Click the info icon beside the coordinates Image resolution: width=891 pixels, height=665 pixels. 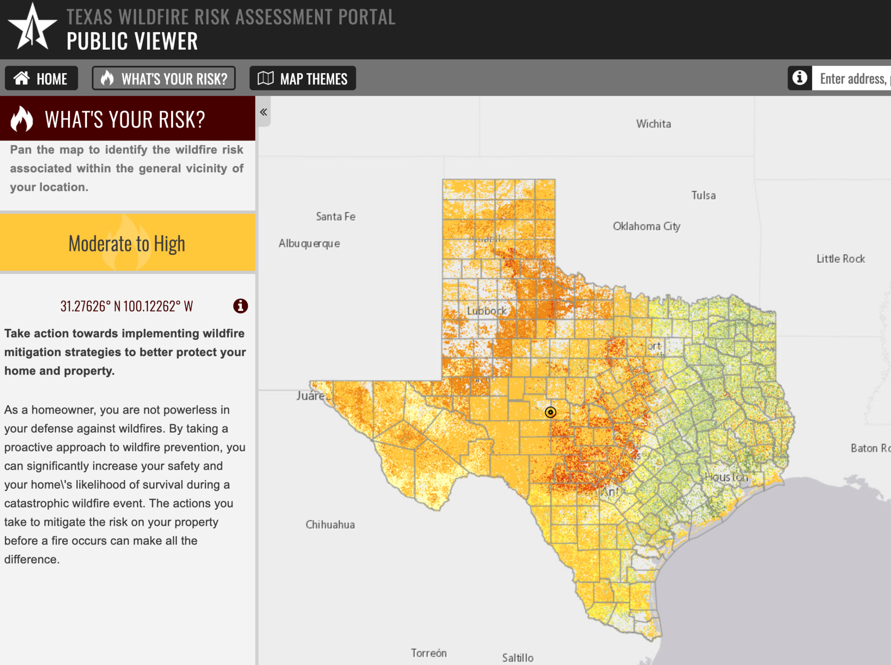pos(240,306)
